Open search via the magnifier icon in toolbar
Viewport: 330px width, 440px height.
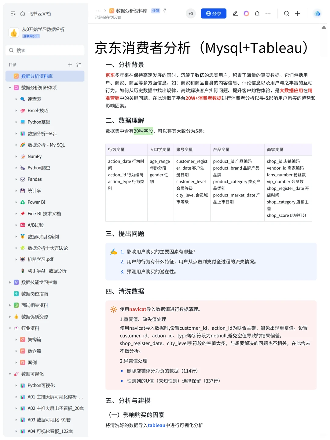[x=286, y=13]
